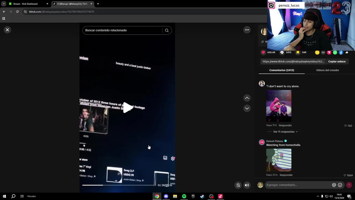Go to previous video with up chevron
This screenshot has height=200, width=355.
pyautogui.click(x=247, y=98)
